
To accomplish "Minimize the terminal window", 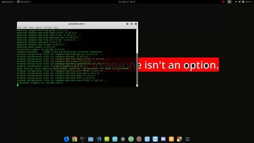I will (x=127, y=24).
